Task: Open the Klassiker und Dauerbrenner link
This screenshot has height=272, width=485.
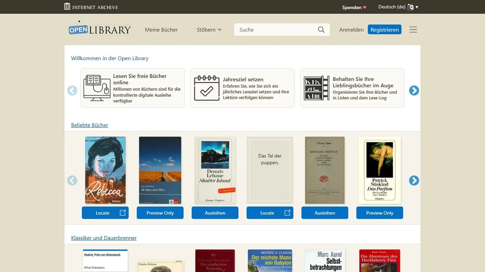Action: (x=104, y=238)
